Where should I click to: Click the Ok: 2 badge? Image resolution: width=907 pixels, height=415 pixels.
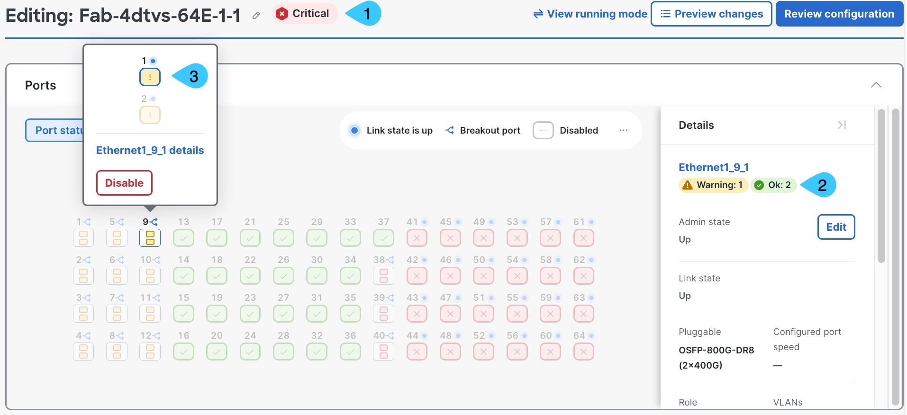point(773,185)
